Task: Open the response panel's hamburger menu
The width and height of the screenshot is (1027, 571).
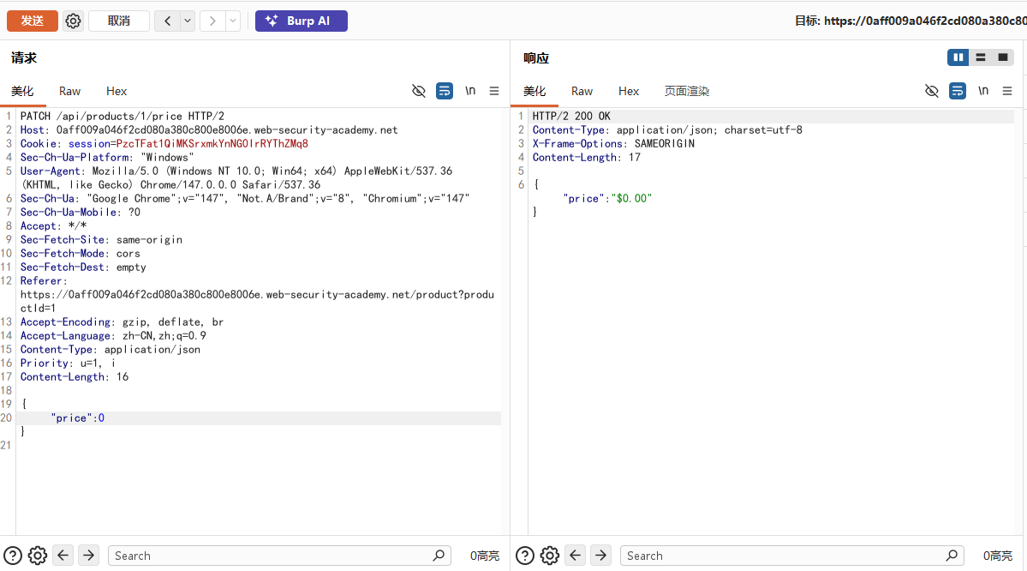Action: coord(1007,91)
